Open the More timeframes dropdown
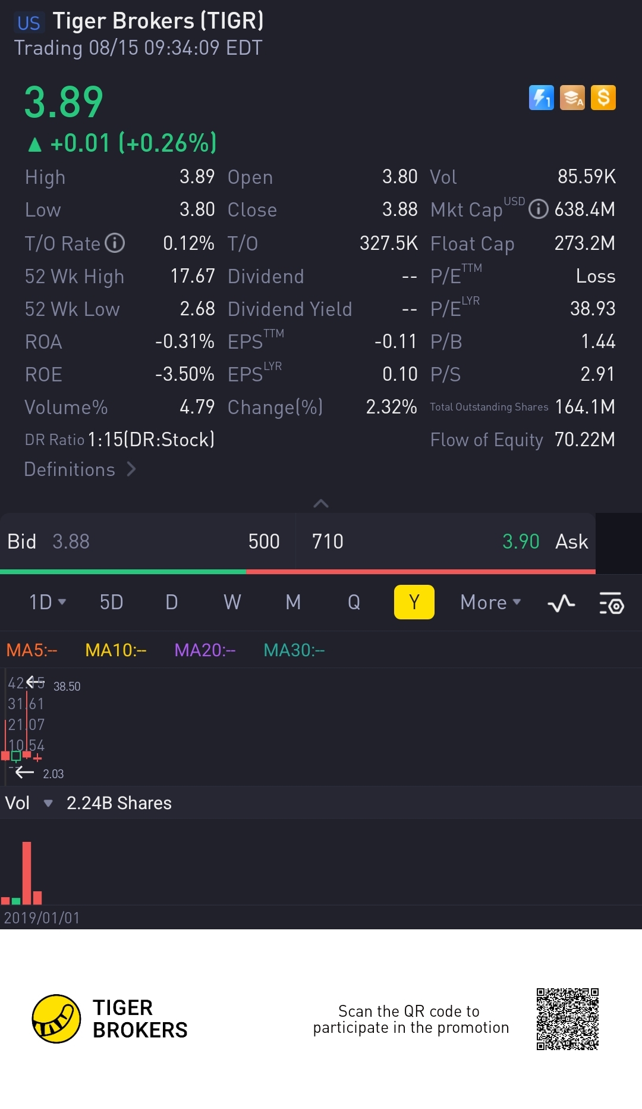642x1109 pixels. point(490,602)
